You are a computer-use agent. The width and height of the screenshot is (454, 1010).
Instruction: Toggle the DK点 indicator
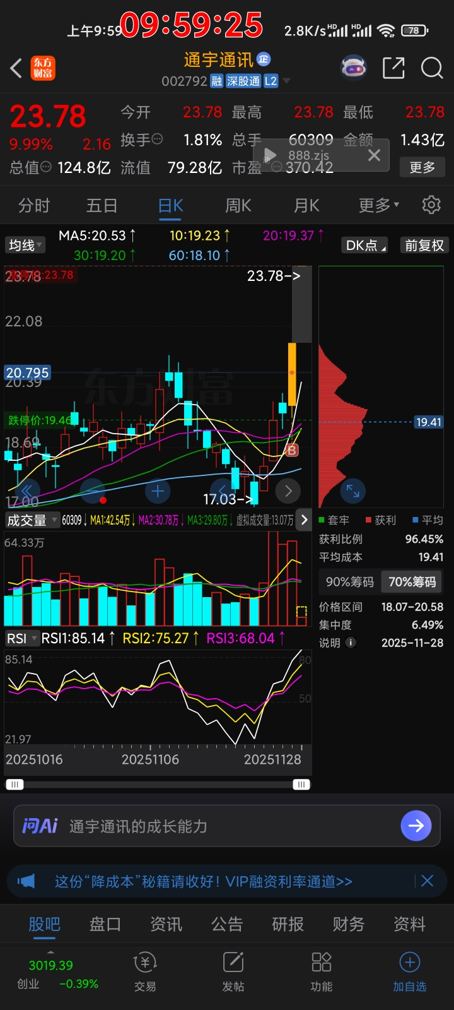pyautogui.click(x=364, y=245)
